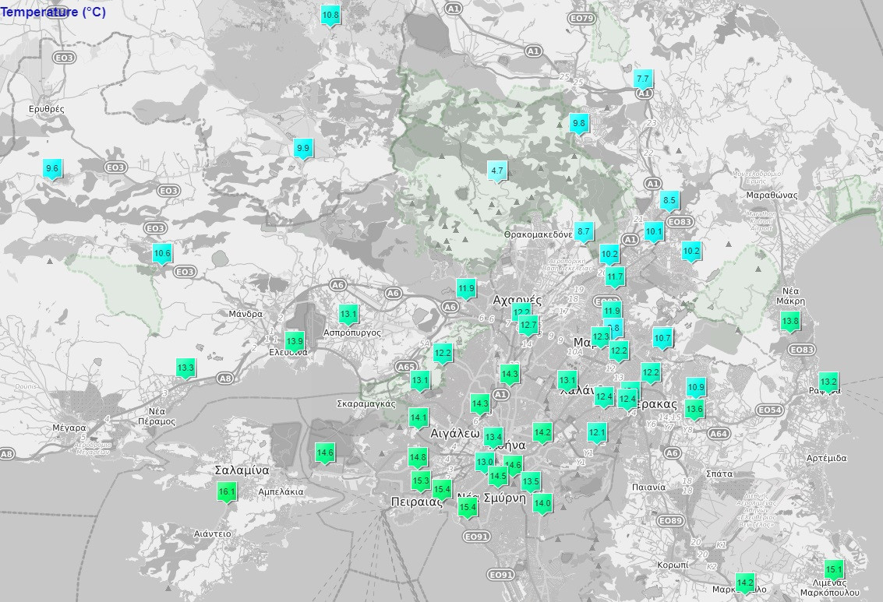Click the 13.9 marker at Ελευσίνα
Image resolution: width=883 pixels, height=602 pixels.
click(295, 341)
